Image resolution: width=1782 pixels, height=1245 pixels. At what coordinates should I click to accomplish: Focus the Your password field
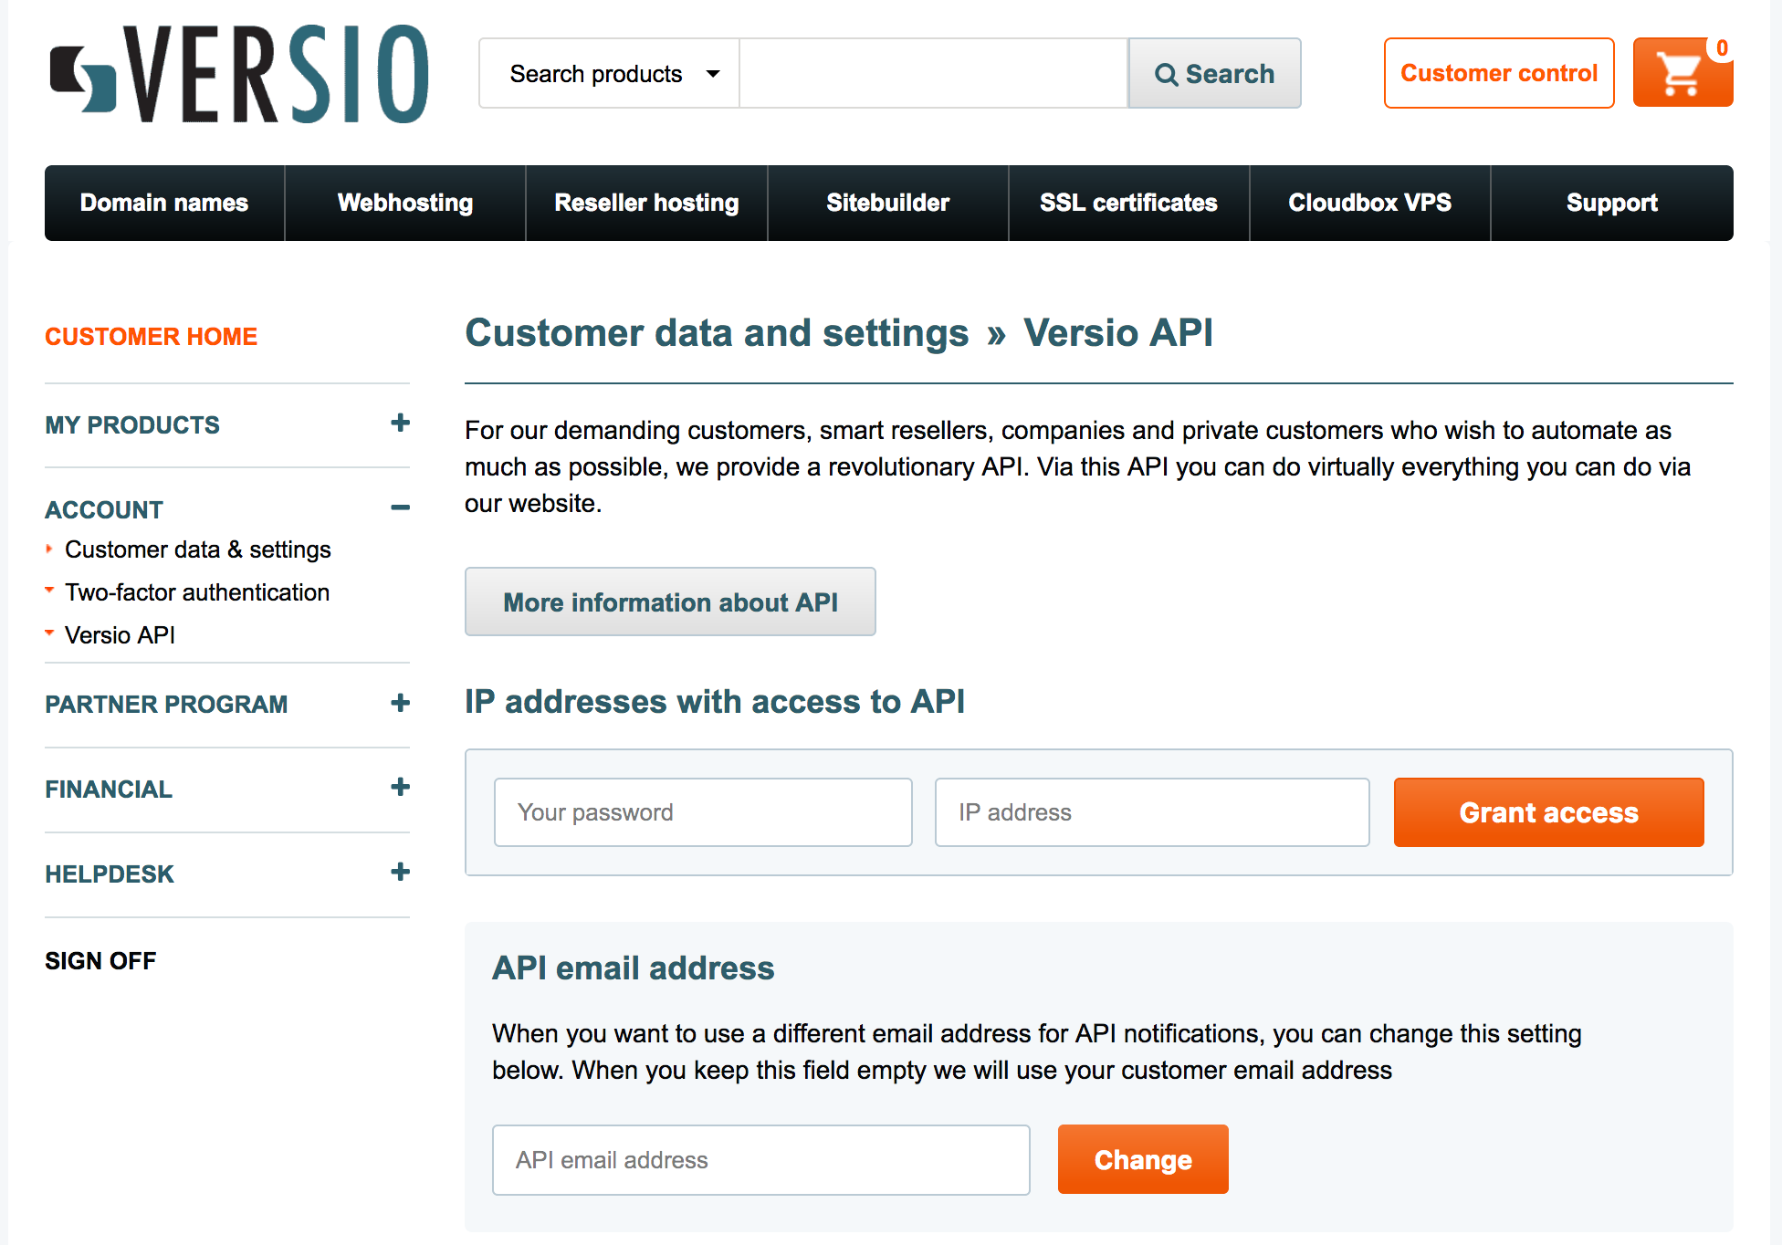click(x=703, y=812)
